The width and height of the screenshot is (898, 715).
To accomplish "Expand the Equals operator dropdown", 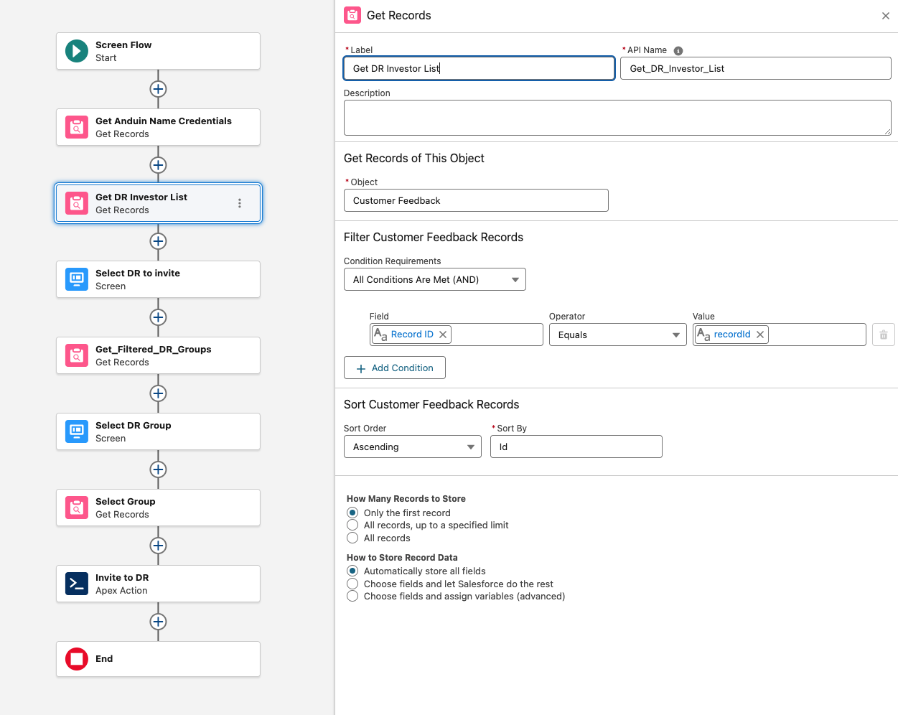I will pyautogui.click(x=618, y=335).
